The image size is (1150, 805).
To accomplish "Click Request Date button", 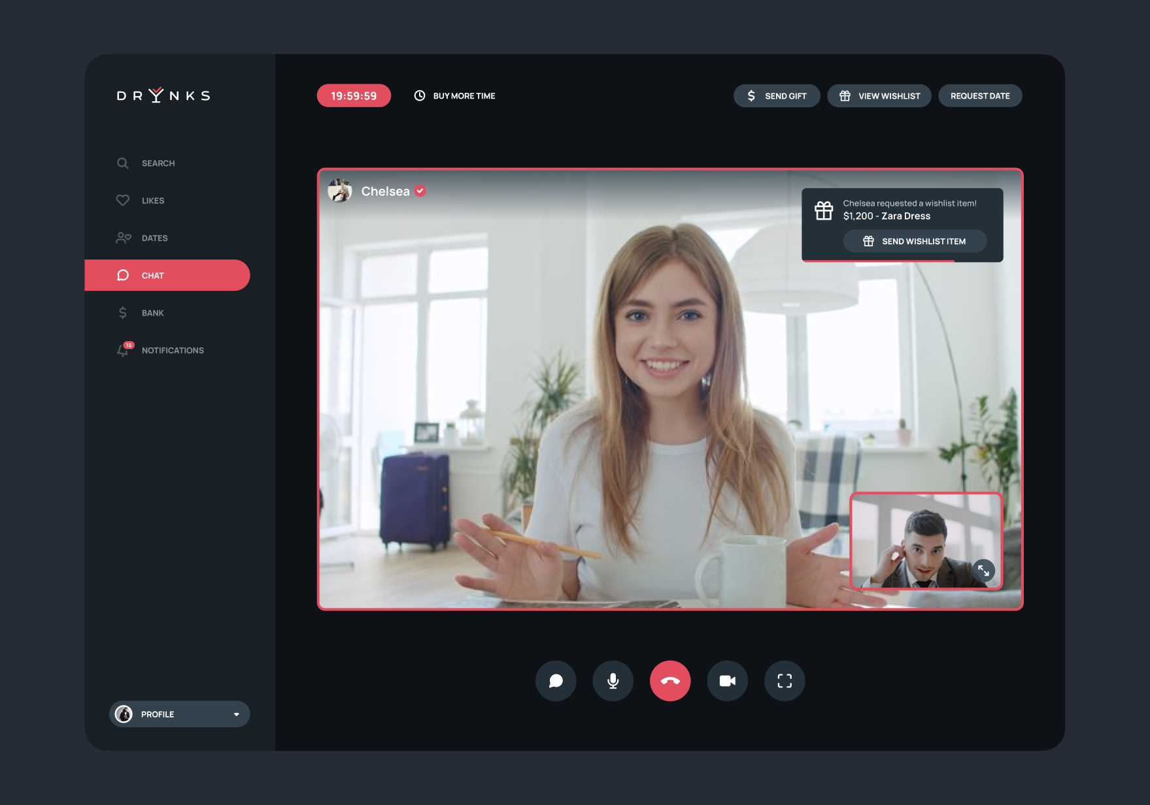I will pyautogui.click(x=980, y=95).
